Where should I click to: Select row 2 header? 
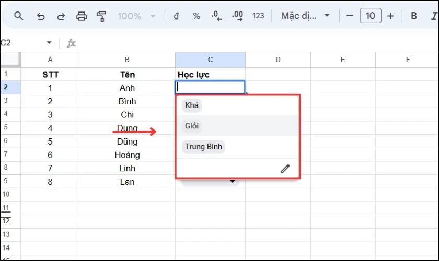tap(10, 87)
